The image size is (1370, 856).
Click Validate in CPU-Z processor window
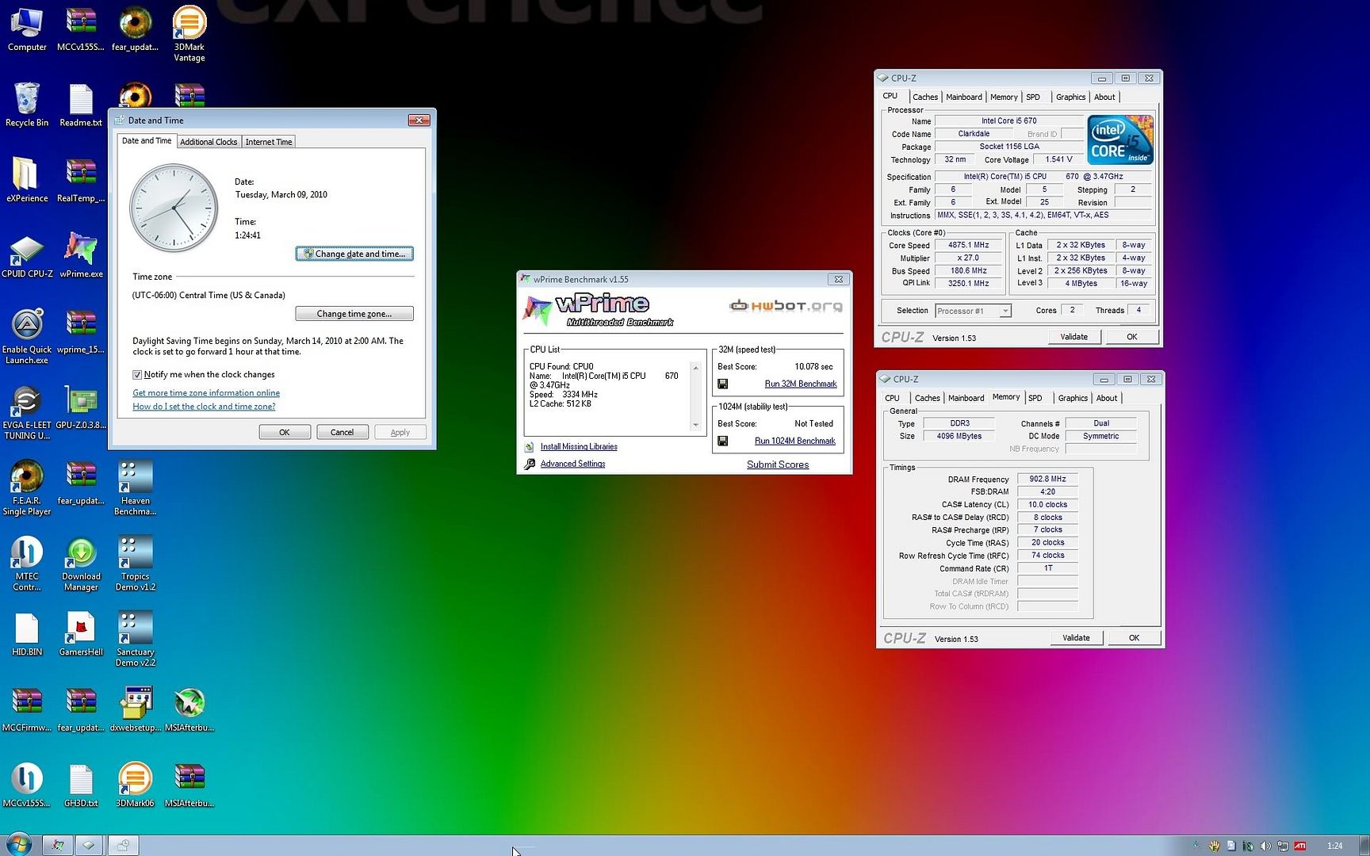[1074, 337]
